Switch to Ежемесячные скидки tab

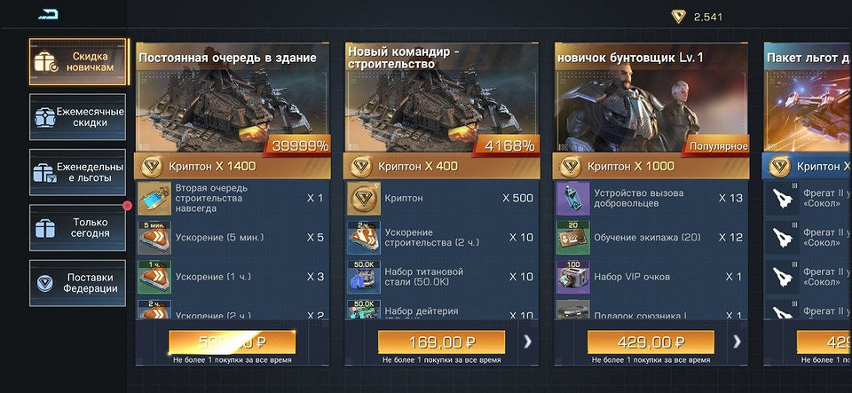[x=78, y=117]
